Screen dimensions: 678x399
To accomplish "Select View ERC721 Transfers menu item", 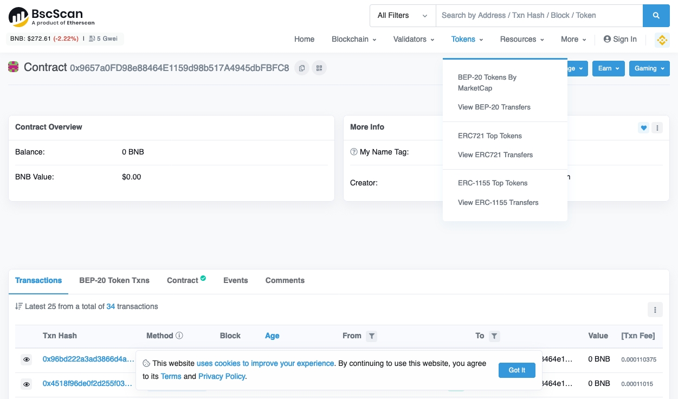I will click(x=495, y=155).
